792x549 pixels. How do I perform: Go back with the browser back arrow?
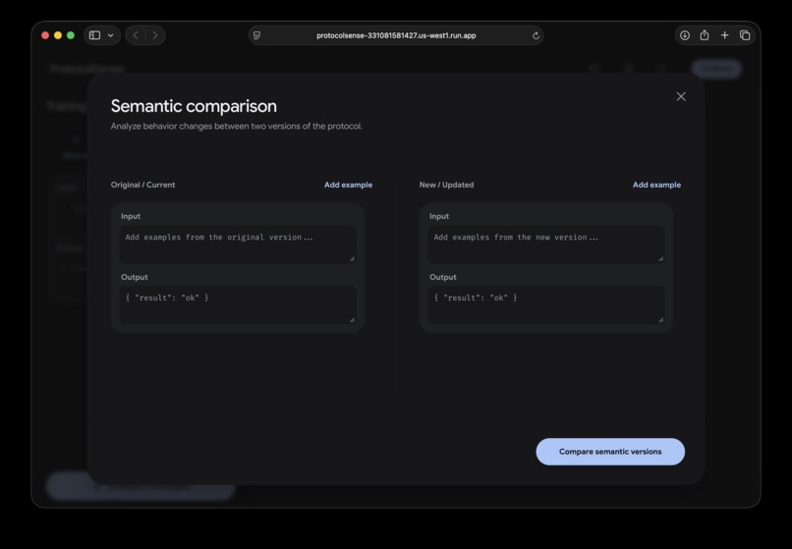pos(136,35)
